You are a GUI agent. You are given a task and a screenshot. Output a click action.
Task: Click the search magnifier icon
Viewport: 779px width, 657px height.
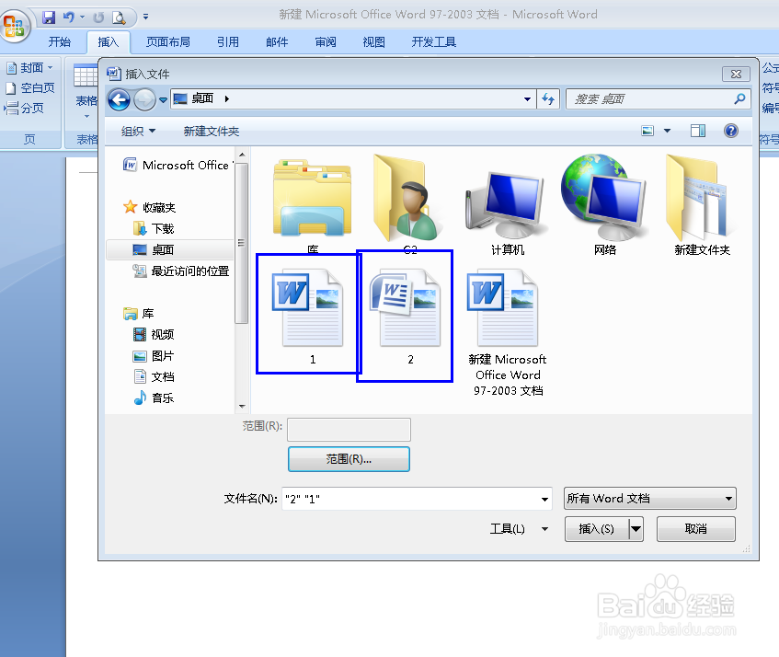(739, 98)
